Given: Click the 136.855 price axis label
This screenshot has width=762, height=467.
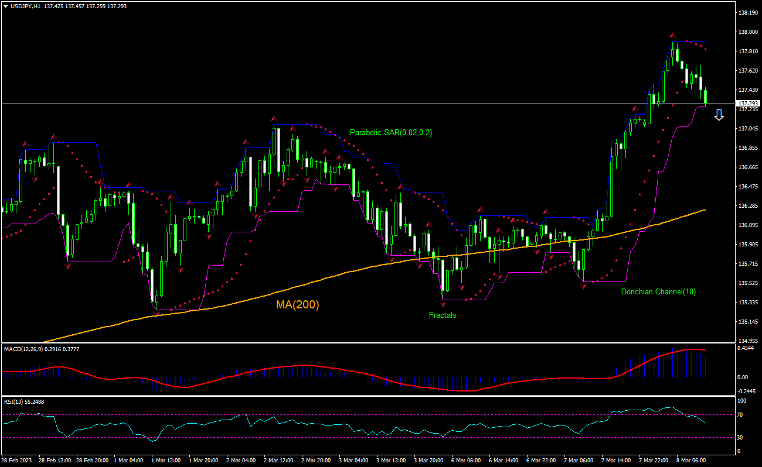Looking at the screenshot, I should coord(748,148).
